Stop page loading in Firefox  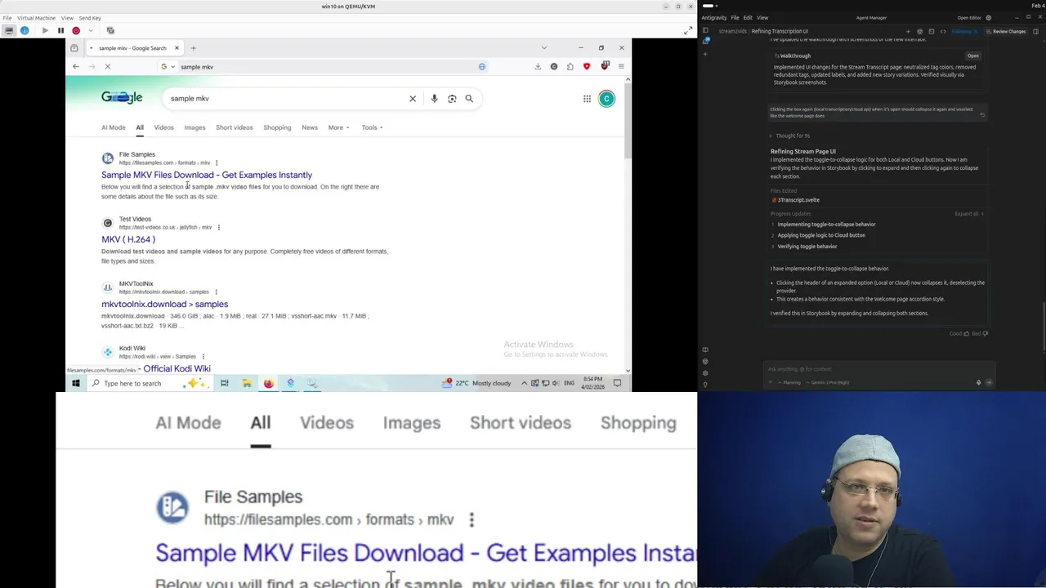point(107,66)
